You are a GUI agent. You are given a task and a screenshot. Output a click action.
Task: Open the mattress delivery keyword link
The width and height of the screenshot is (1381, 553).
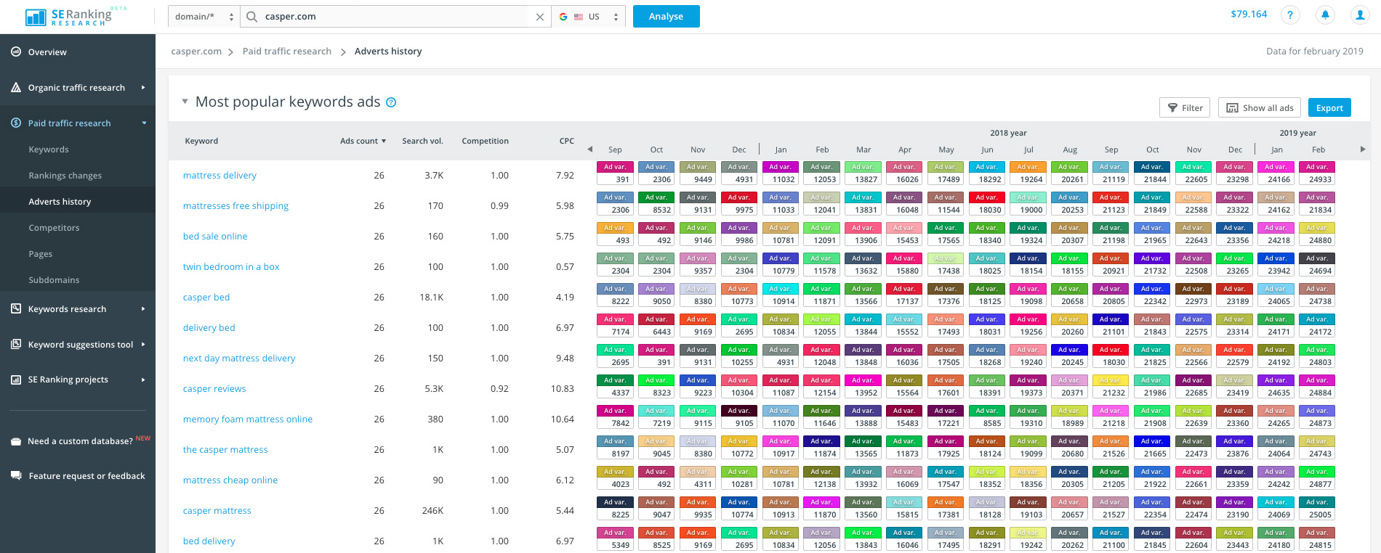coord(220,176)
